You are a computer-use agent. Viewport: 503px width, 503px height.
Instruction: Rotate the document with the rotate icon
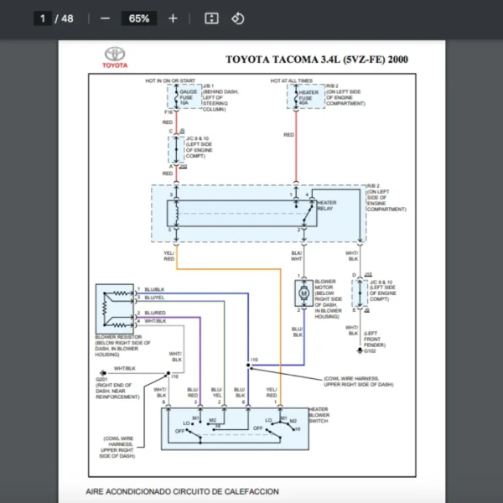[237, 18]
